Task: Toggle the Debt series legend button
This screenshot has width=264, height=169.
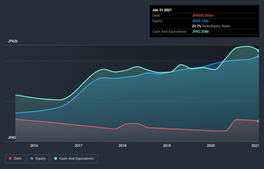Action: tap(15, 159)
